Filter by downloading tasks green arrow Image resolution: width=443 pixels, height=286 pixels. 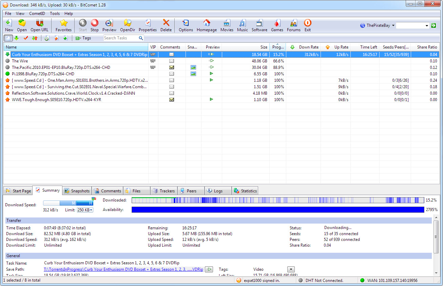16,38
